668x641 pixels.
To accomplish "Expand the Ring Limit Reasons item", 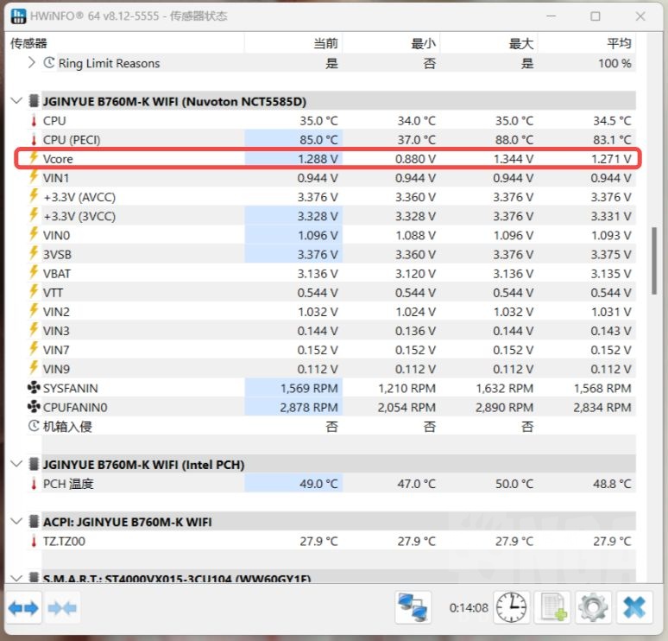I will (x=32, y=63).
